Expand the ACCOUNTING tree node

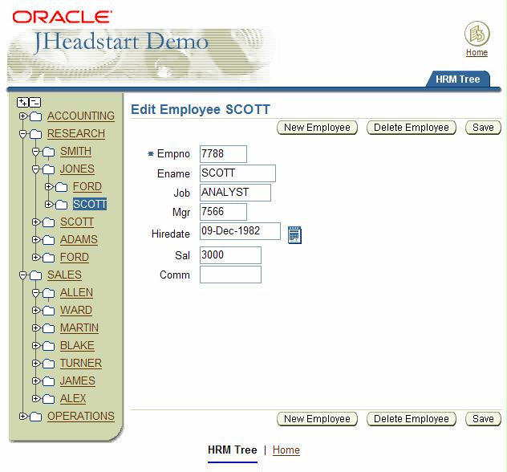[23, 116]
